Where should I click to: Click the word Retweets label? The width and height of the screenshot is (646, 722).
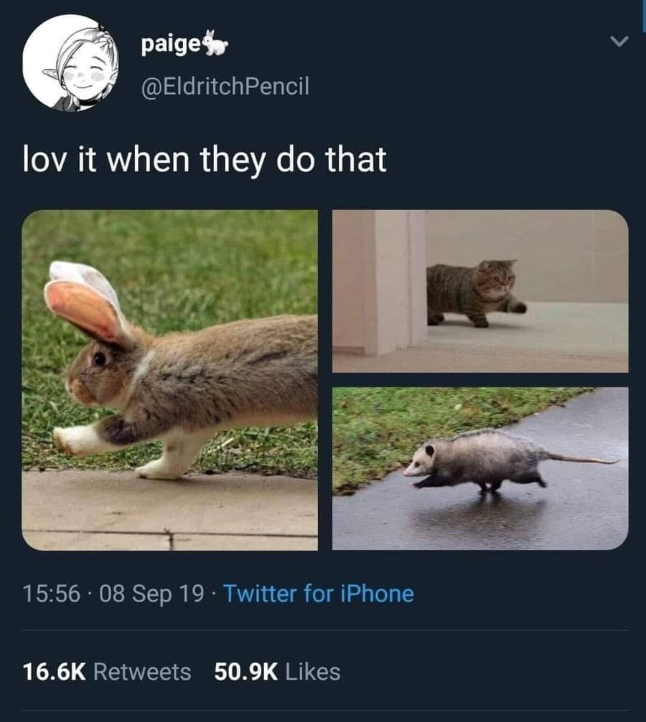pos(143,672)
